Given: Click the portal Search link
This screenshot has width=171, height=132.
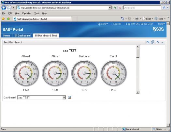Looking at the screenshot, I should tap(117, 24).
